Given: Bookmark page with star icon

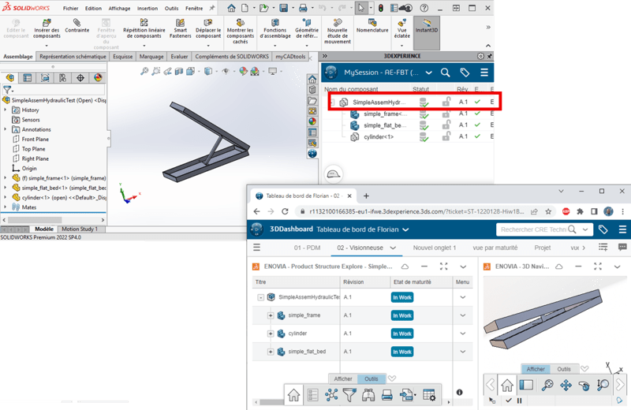Looking at the screenshot, I should tap(548, 211).
